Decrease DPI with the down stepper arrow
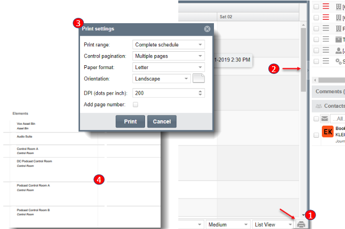Viewport: 345px width, 229px height. tap(200, 95)
